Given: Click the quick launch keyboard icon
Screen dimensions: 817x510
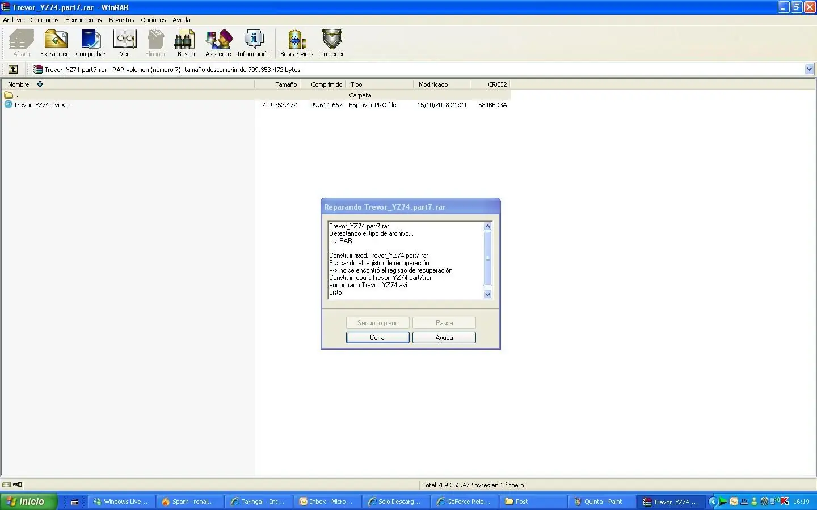Looking at the screenshot, I should [x=75, y=502].
